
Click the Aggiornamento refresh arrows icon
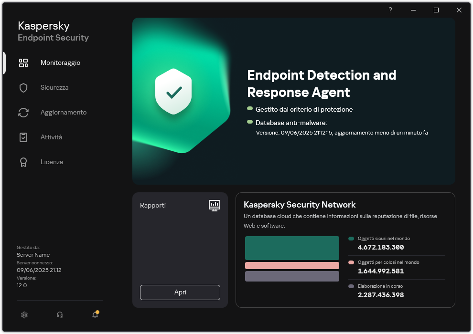tap(23, 113)
